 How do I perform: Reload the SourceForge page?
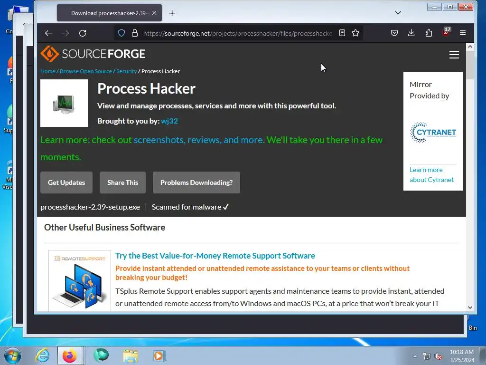[83, 33]
